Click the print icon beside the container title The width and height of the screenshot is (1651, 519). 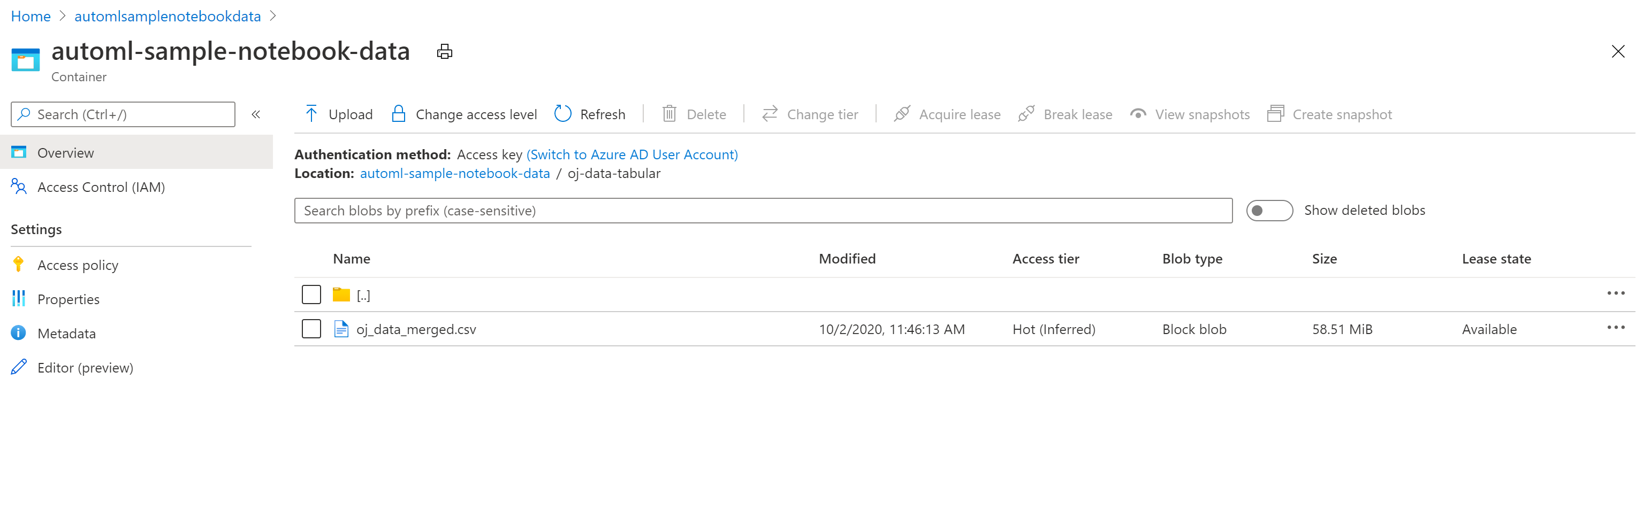point(444,52)
